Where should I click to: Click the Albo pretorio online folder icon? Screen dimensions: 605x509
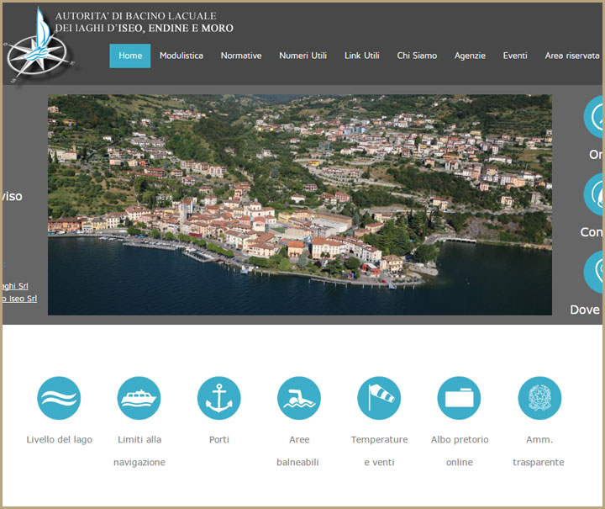[459, 398]
